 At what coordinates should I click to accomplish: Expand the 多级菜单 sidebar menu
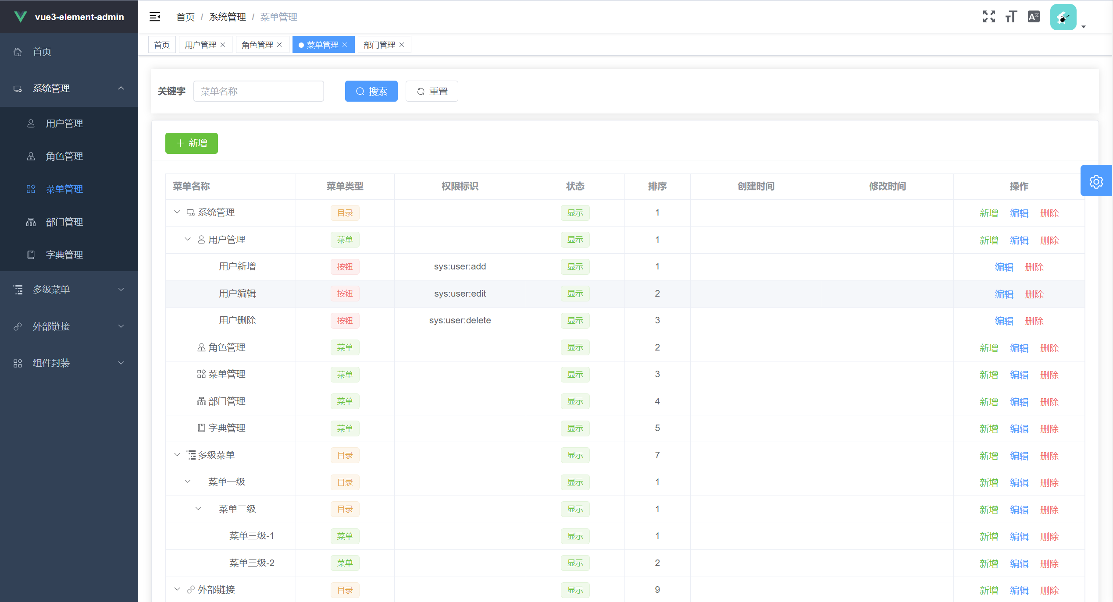[x=69, y=290]
